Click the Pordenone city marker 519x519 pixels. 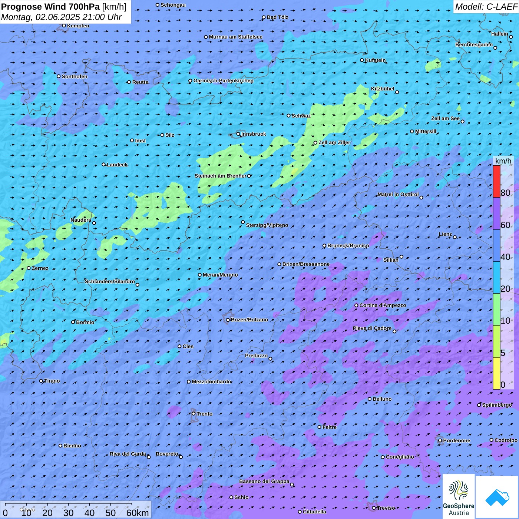pos(440,440)
